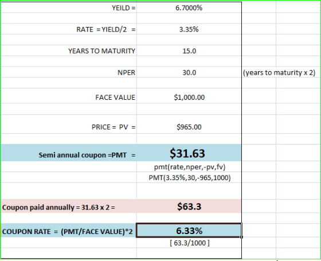Click the (years to maturity x 2) note
321x261 pixels.
click(279, 72)
